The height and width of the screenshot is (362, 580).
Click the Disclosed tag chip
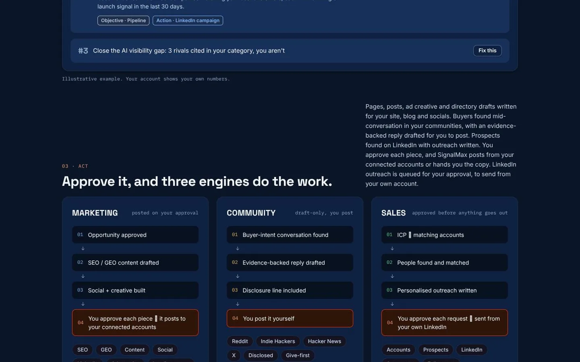[x=261, y=356]
